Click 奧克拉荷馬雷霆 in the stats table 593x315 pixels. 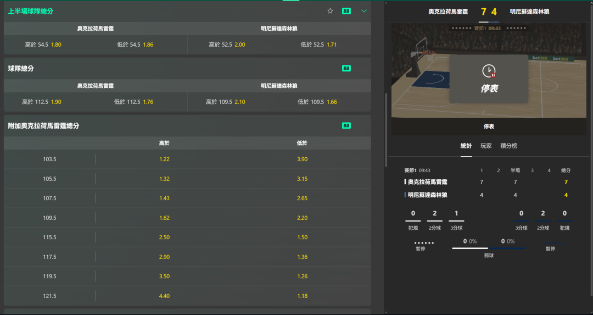[427, 182]
